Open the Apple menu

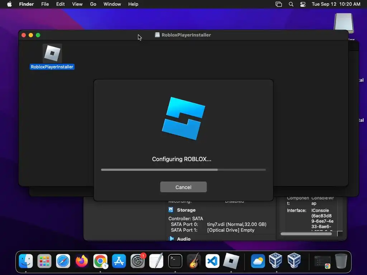pos(9,4)
